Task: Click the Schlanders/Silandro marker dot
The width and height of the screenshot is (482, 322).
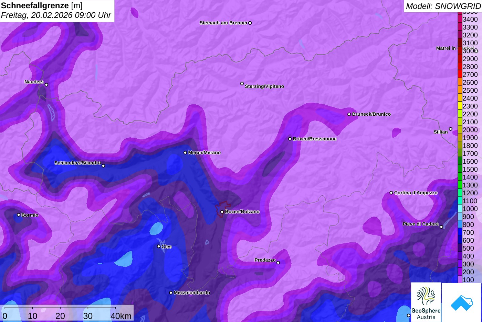Action: [x=103, y=166]
